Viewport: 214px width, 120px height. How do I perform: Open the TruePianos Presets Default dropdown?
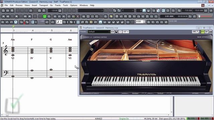[x=99, y=32]
